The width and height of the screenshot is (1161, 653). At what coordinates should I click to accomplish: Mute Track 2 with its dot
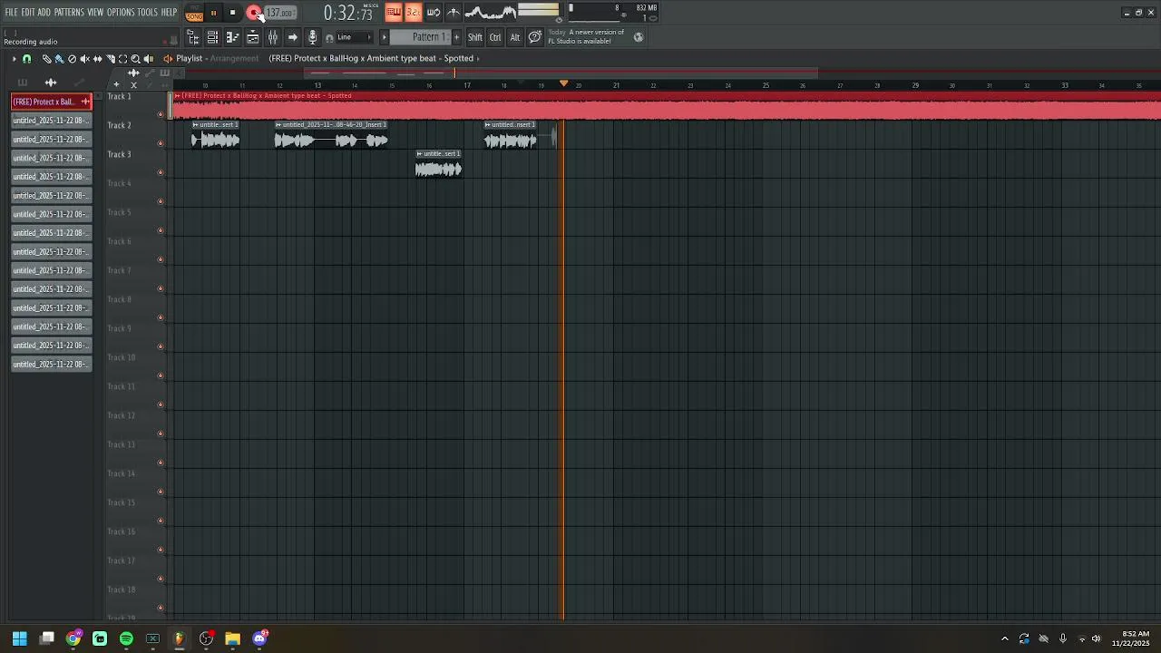(161, 143)
